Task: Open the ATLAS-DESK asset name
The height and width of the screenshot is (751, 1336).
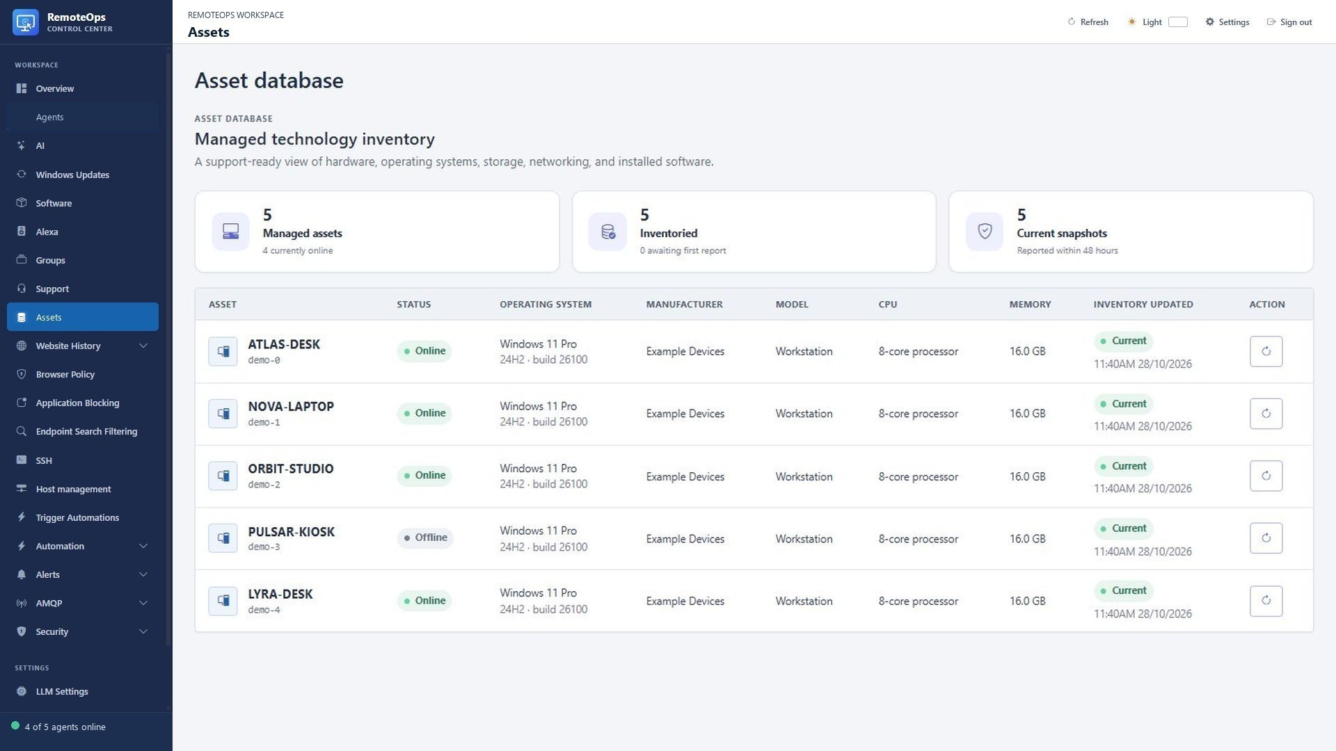Action: click(x=284, y=345)
